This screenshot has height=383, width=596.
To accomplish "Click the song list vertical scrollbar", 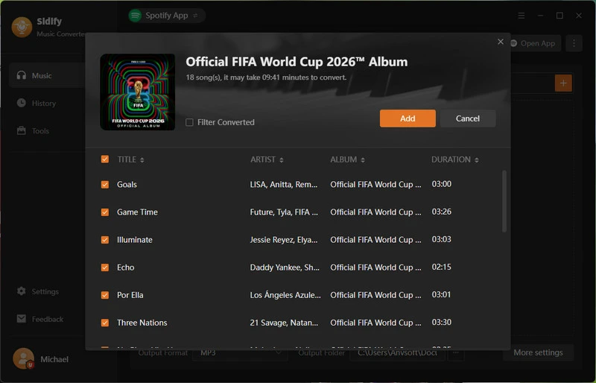I will (x=504, y=201).
